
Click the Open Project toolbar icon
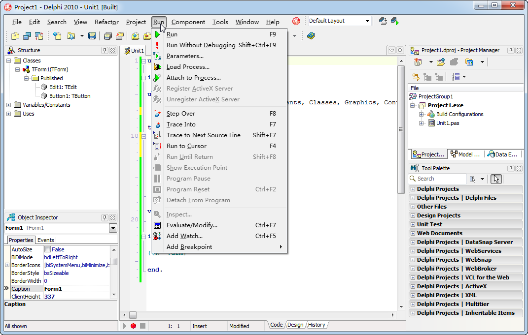coord(119,35)
